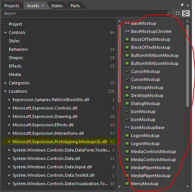Expand System.Windows.Controls.Data.DataForm.Toolki... arrow
Image resolution: width=195 pixels, height=192 pixels.
tap(9, 150)
